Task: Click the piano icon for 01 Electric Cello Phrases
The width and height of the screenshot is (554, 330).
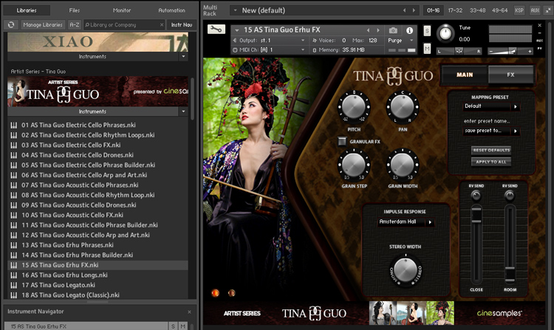Action: tap(14, 125)
